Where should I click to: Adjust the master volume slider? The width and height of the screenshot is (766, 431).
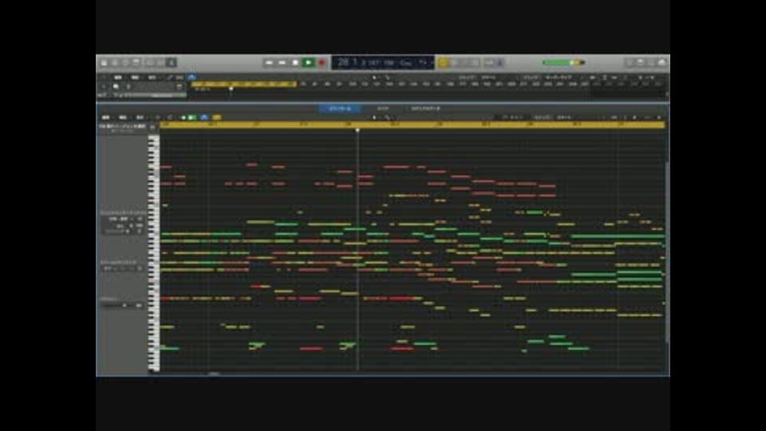(x=563, y=62)
